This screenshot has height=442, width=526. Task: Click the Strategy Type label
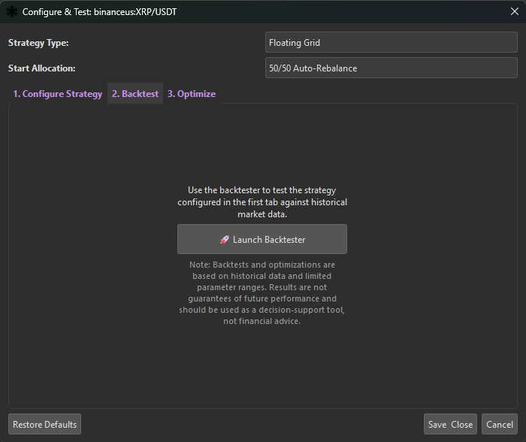(x=38, y=43)
